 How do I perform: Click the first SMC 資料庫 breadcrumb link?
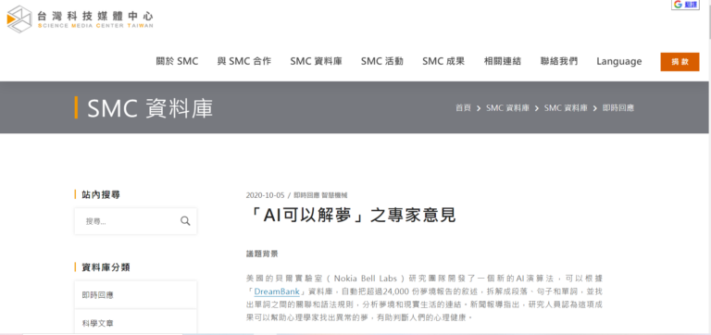pos(507,108)
